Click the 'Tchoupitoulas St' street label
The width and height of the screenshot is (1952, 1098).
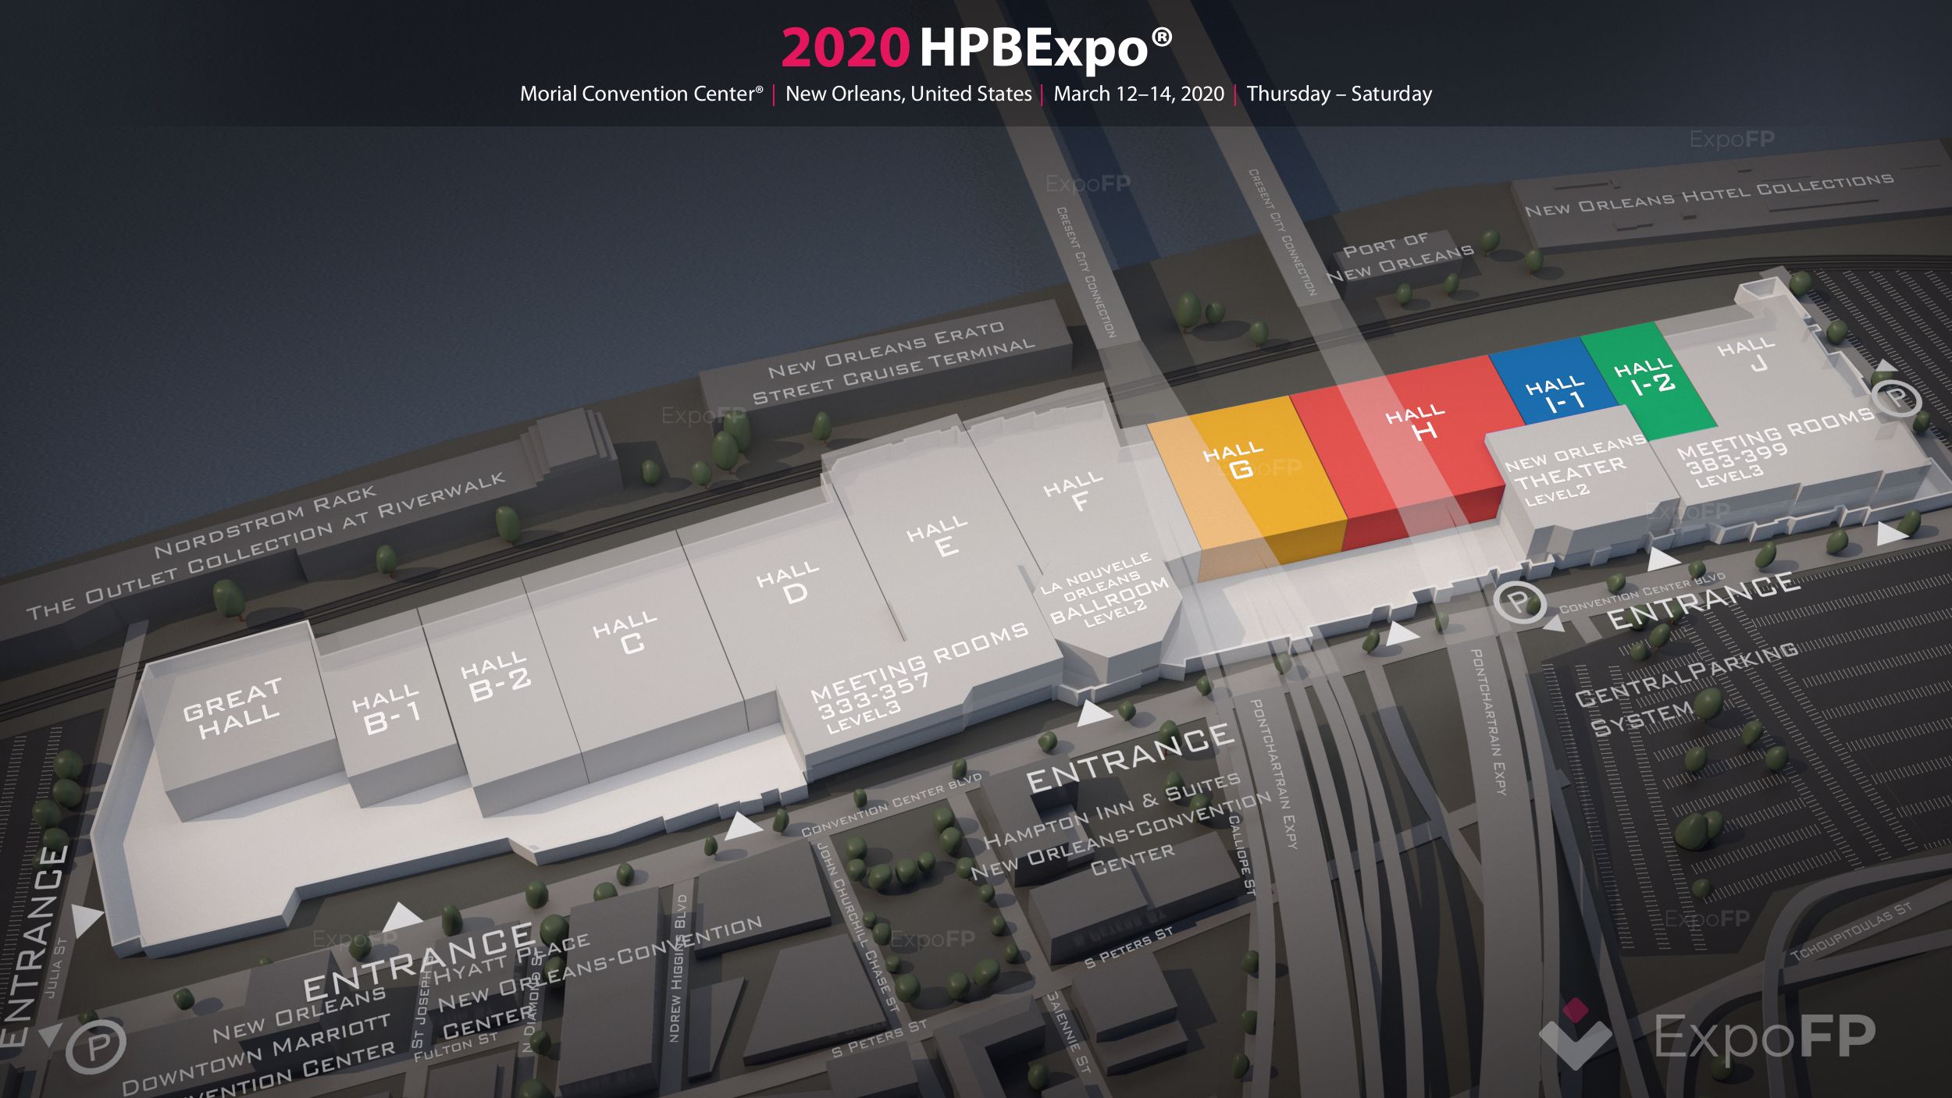coord(1850,930)
